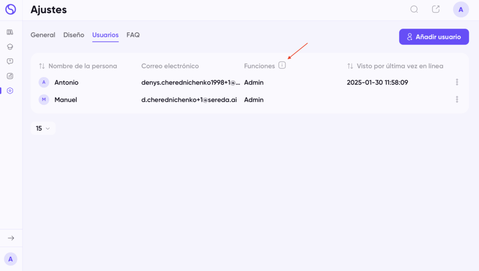The image size is (479, 271).
Task: Click the info icon next to Funciones
Action: pos(282,65)
